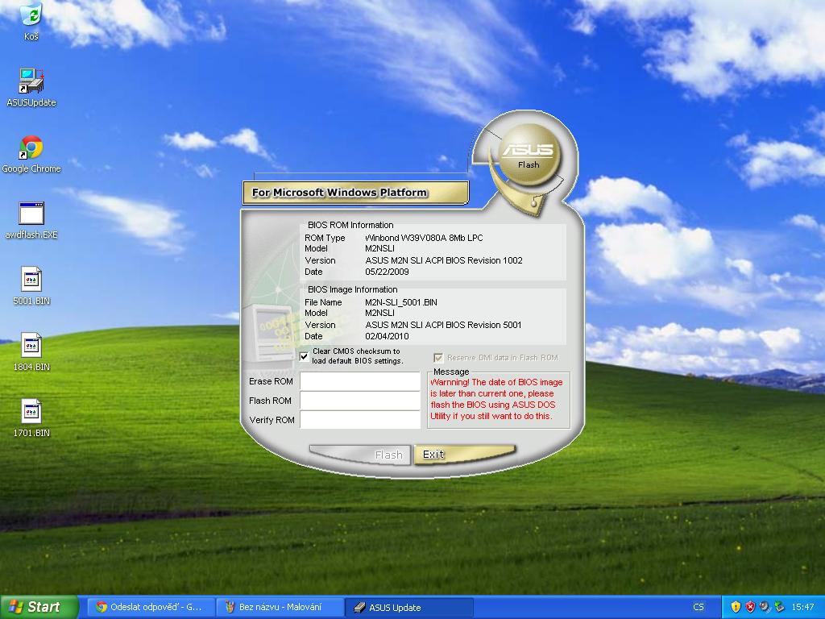Select the ASUSUpdate desktop shortcut
Image resolution: width=825 pixels, height=619 pixels.
[x=31, y=87]
